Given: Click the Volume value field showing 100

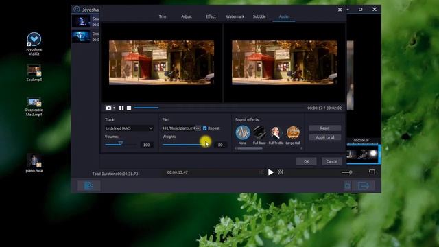Looking at the screenshot, I should [146, 145].
